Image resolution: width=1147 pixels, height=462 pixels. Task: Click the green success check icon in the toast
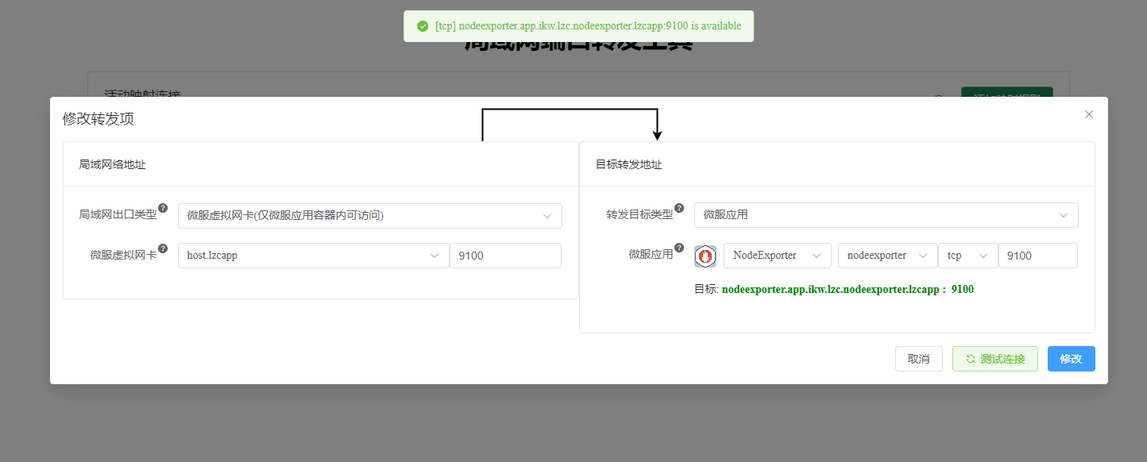(423, 26)
